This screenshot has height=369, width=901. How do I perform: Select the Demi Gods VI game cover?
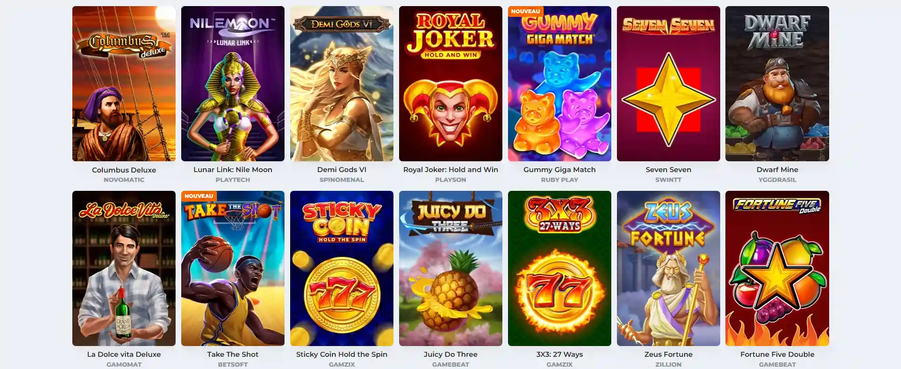click(x=342, y=83)
